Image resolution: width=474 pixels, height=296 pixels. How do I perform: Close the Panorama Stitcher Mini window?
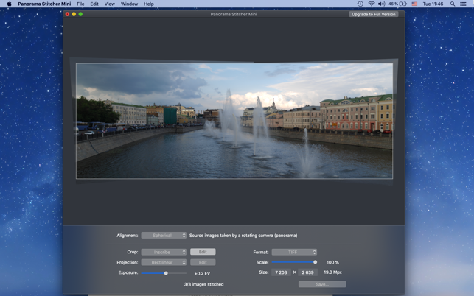tap(67, 14)
